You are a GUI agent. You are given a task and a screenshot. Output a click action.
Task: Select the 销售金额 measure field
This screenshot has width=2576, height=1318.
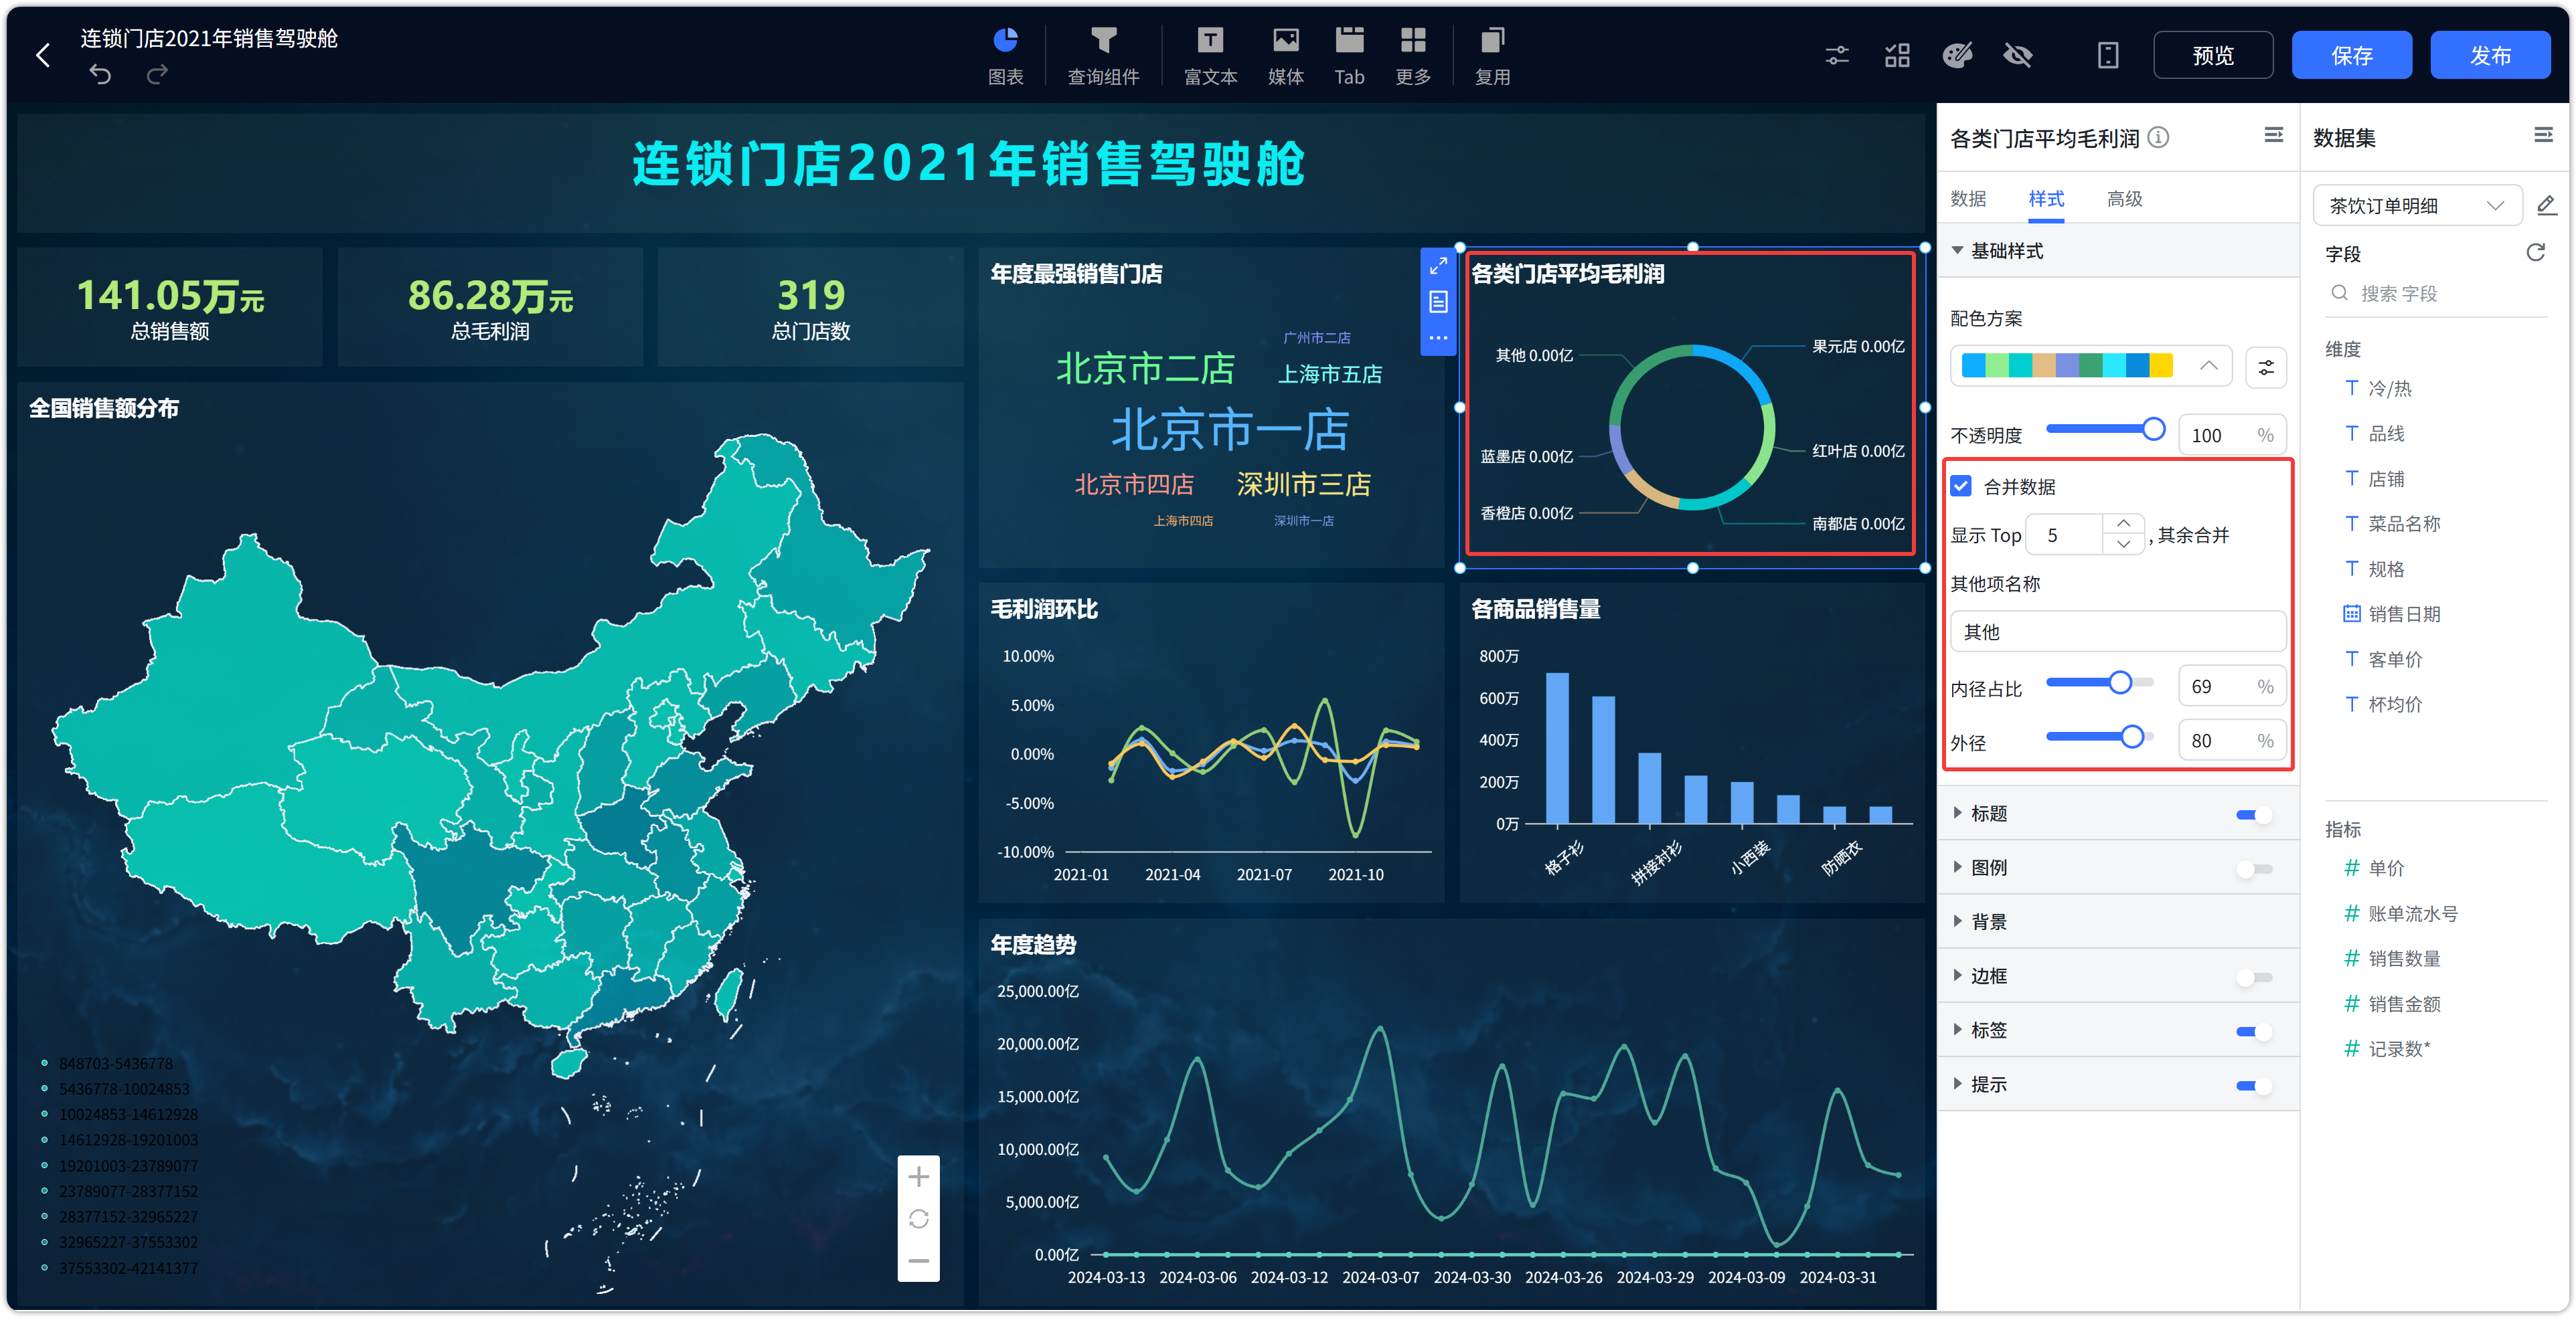click(x=2392, y=1004)
